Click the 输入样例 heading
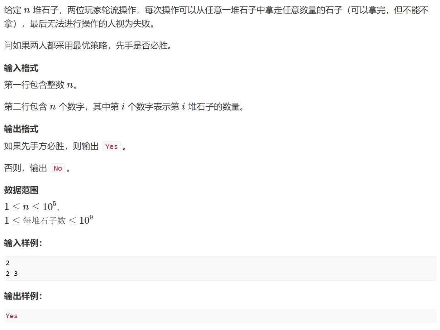Image resolution: width=440 pixels, height=330 pixels. (23, 243)
